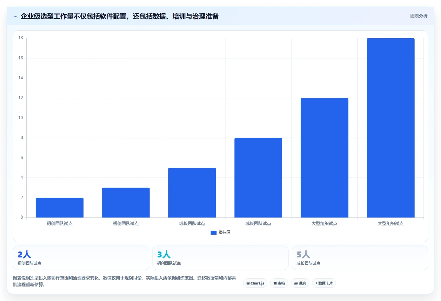
Task: Select the bar with value 3
Action: coord(126,203)
